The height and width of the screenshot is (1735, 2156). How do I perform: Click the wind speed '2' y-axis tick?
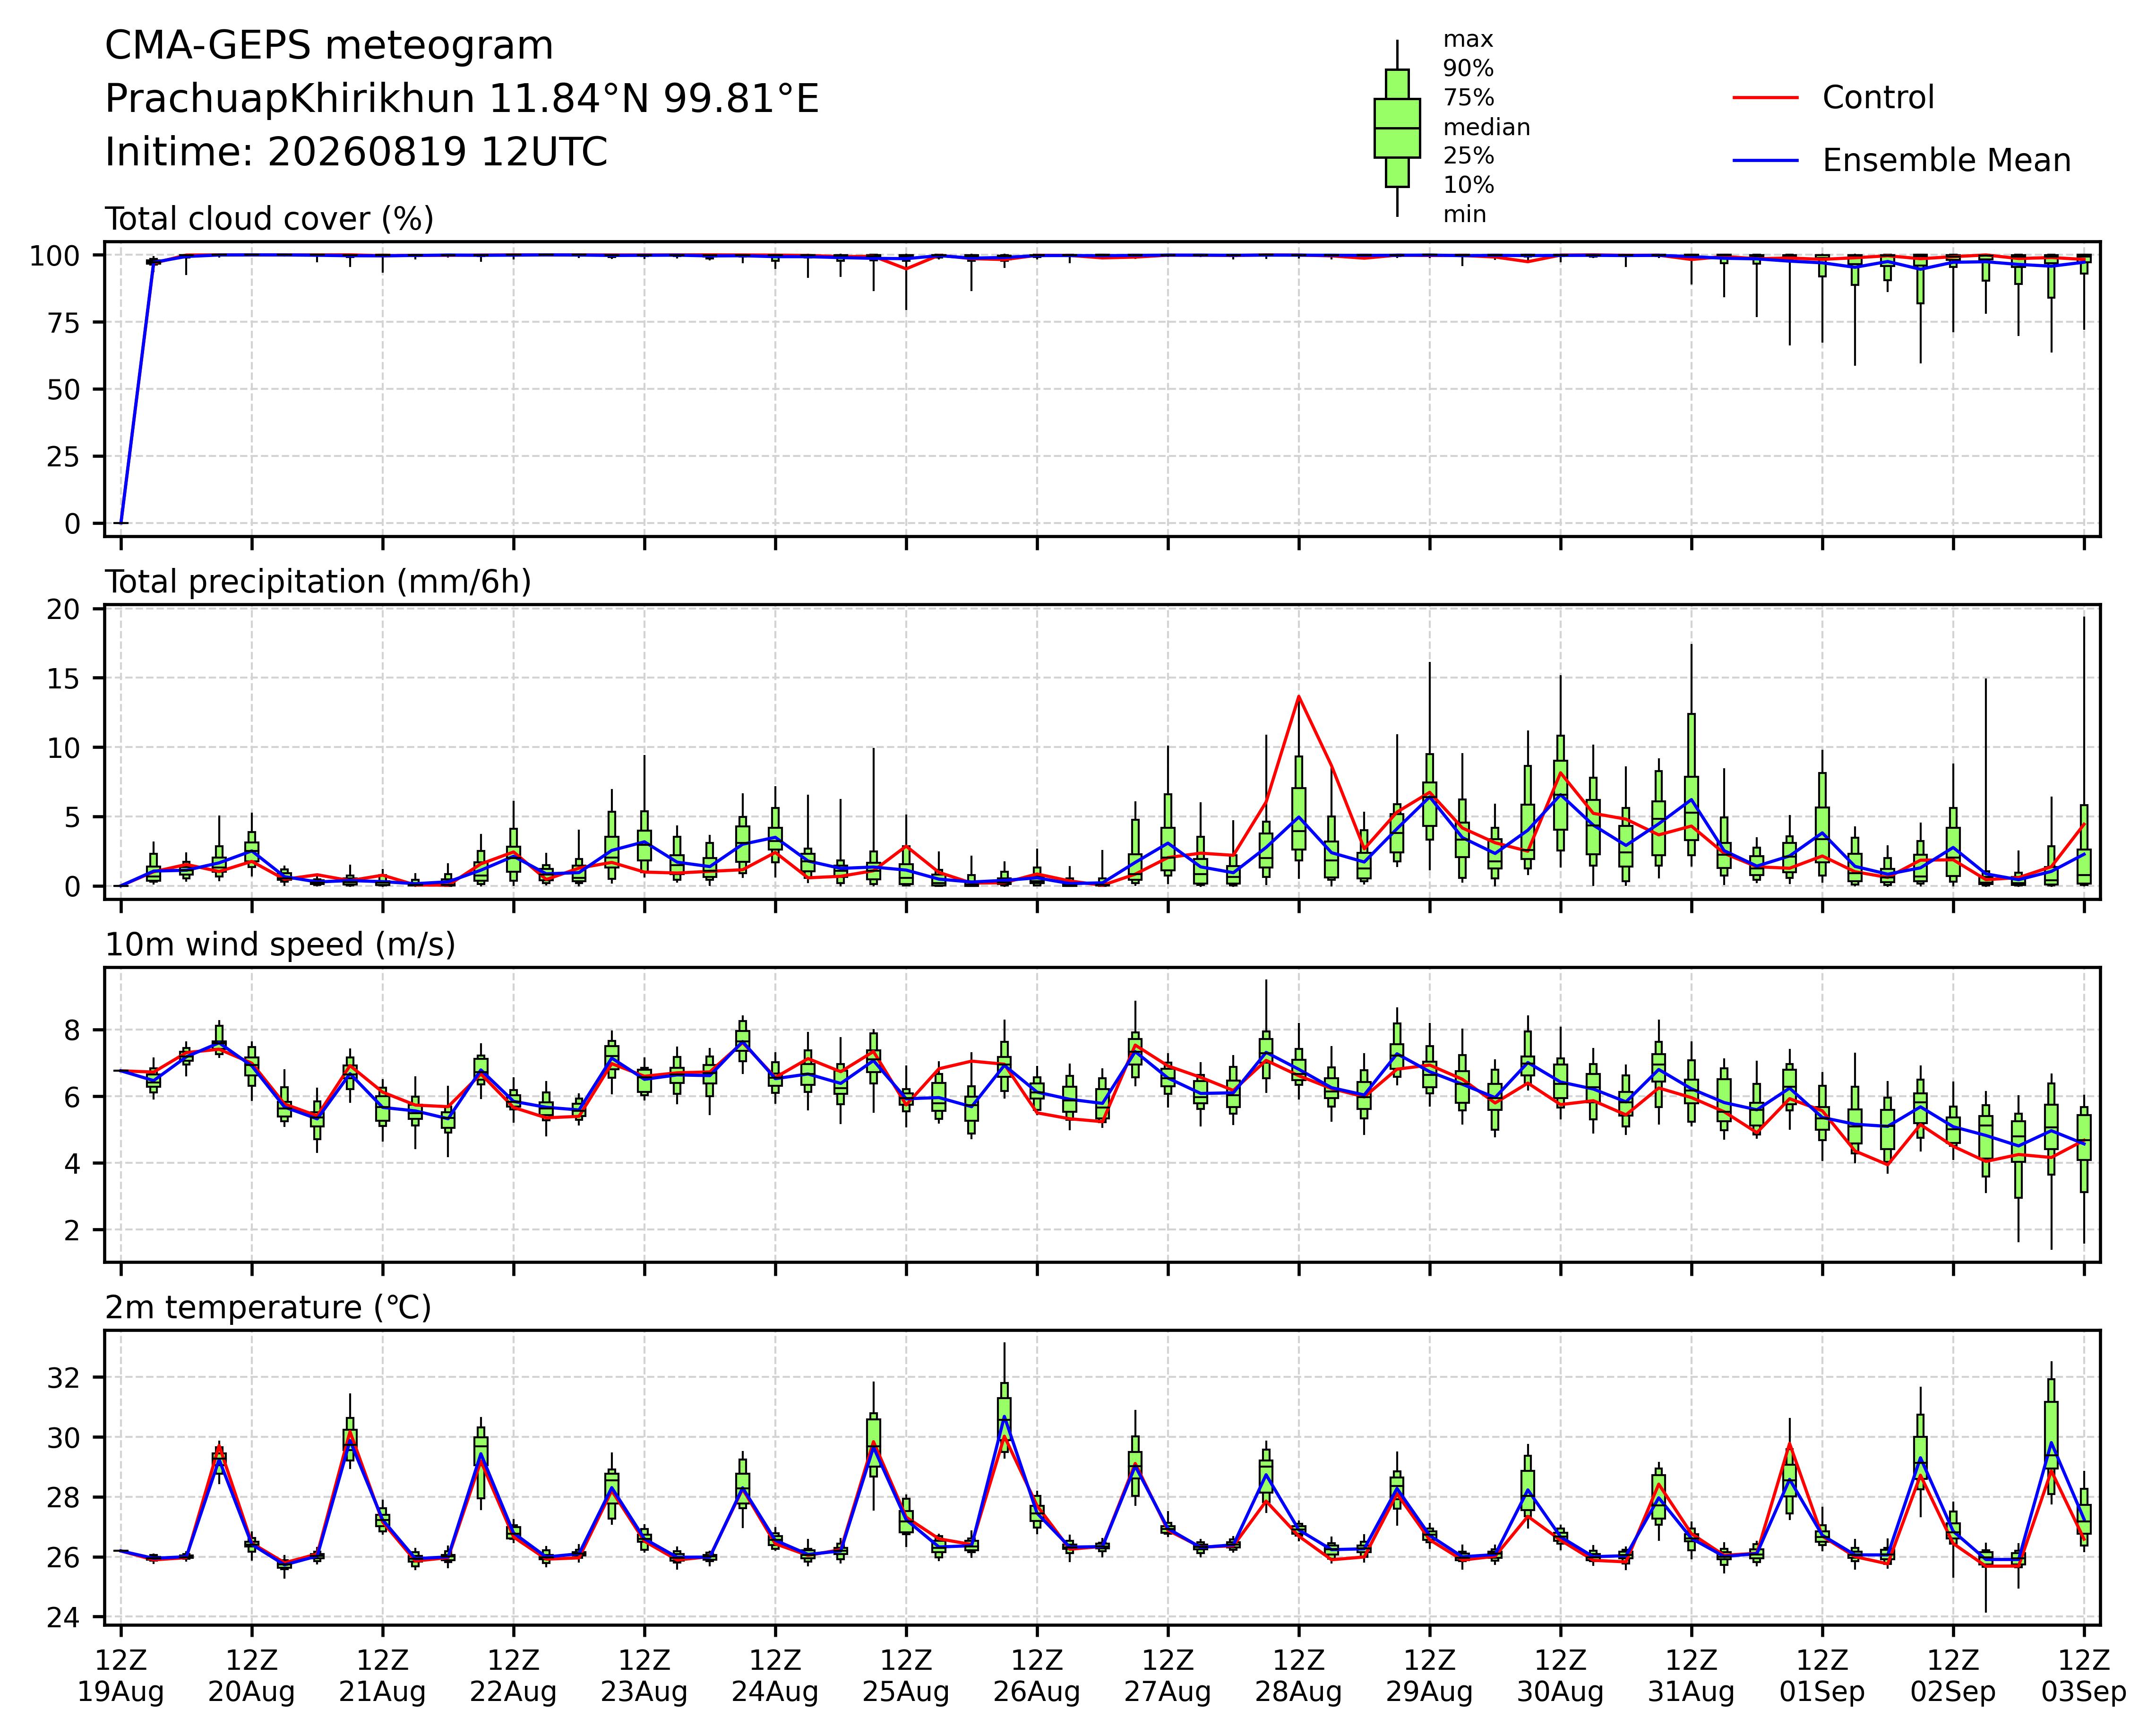73,1231
